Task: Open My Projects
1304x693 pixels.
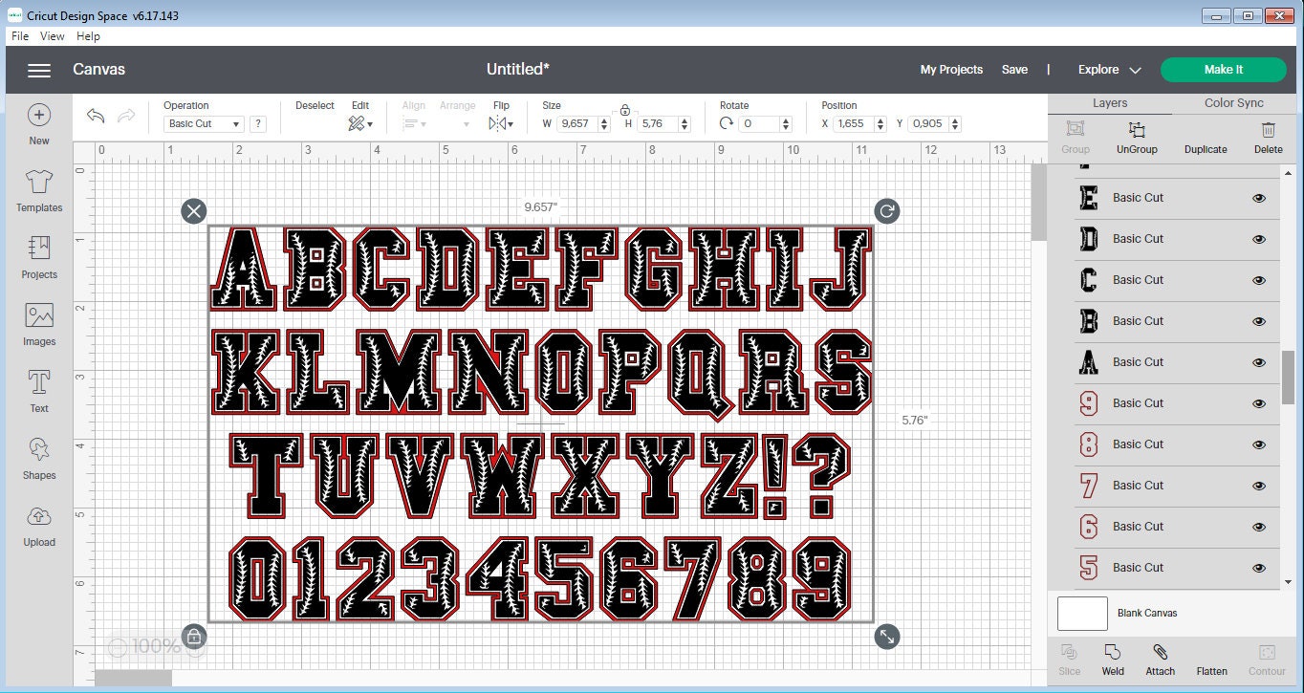Action: pos(951,69)
